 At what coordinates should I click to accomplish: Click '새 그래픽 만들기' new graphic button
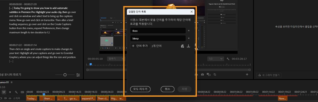click(269, 75)
